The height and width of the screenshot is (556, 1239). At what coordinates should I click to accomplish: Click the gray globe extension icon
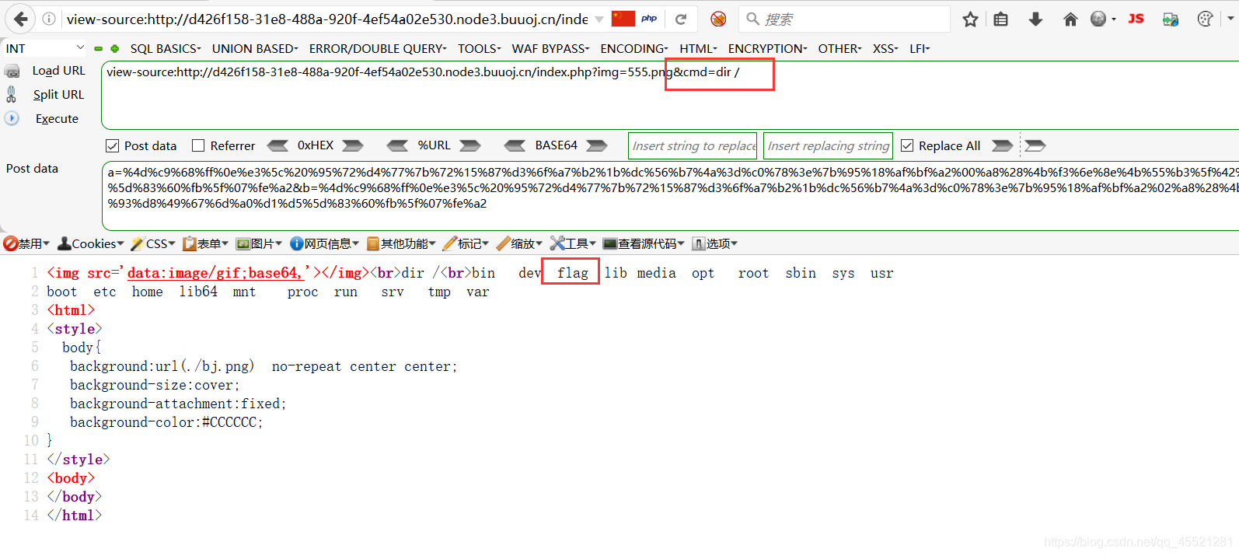tap(1098, 19)
